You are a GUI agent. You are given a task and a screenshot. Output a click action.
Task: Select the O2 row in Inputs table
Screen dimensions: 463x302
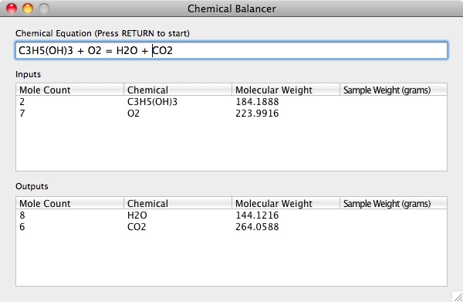click(231, 114)
